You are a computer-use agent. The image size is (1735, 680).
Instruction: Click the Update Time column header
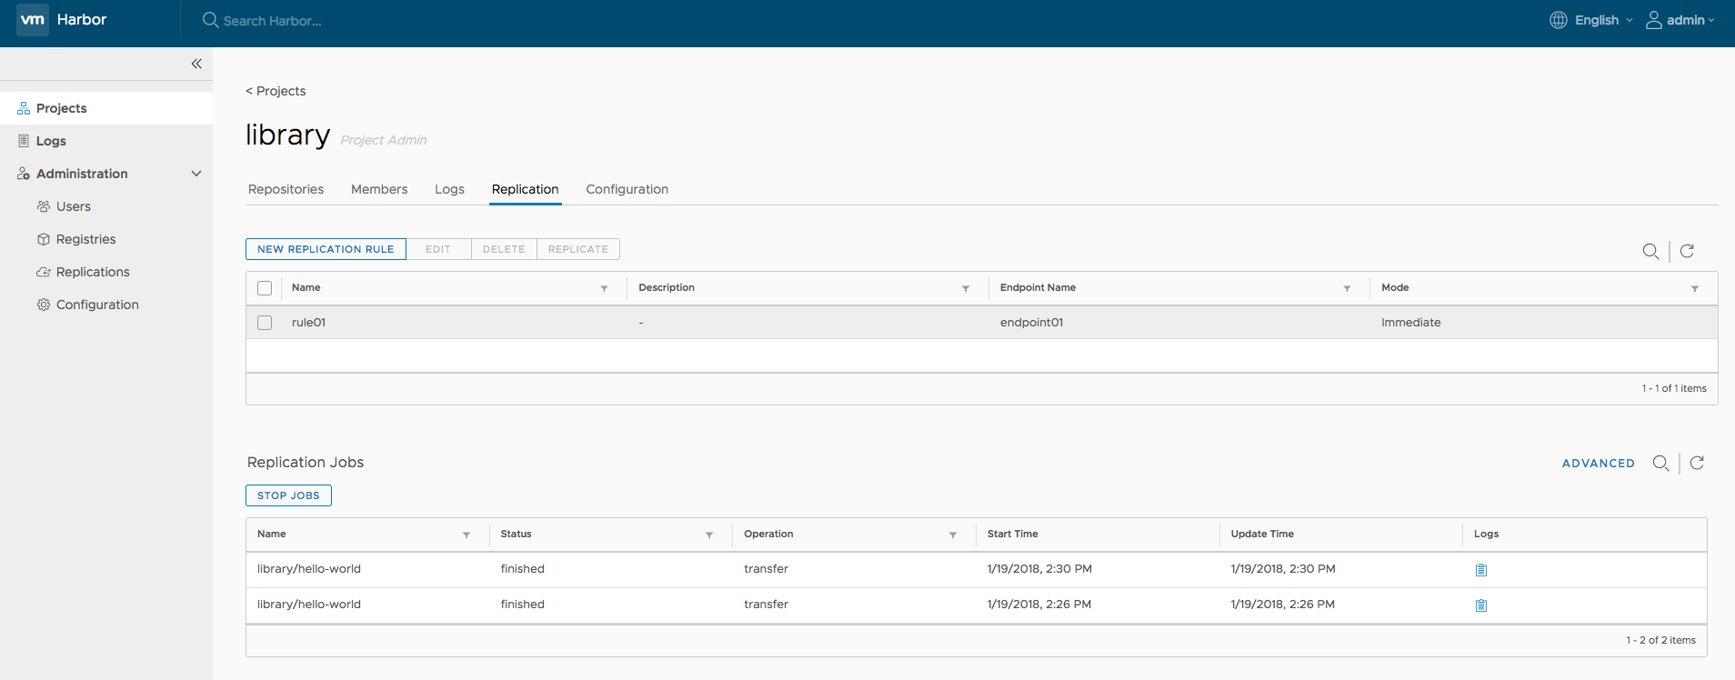point(1262,535)
